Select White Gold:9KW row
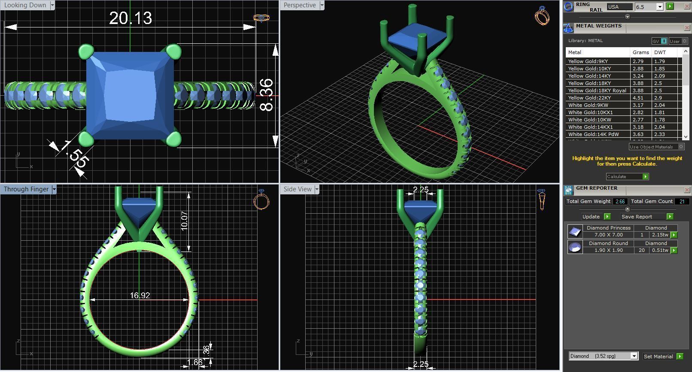Screen dimensions: 692x372 tap(624, 105)
